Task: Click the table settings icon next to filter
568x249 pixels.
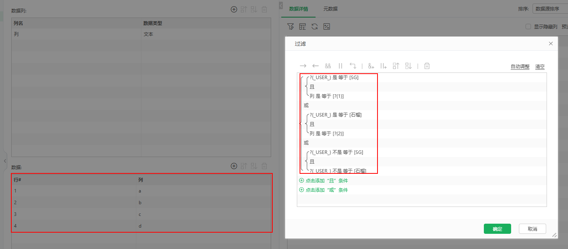Action: coord(302,26)
